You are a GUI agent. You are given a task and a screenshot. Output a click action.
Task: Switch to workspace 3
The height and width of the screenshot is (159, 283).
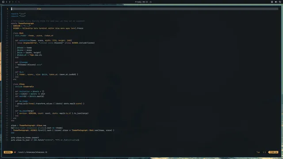13,2
